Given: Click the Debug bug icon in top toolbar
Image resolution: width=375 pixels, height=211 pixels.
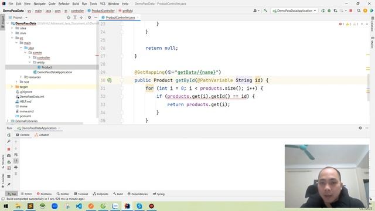Looking at the screenshot, I should coord(329,11).
